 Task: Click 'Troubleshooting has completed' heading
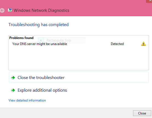[x=38, y=25]
